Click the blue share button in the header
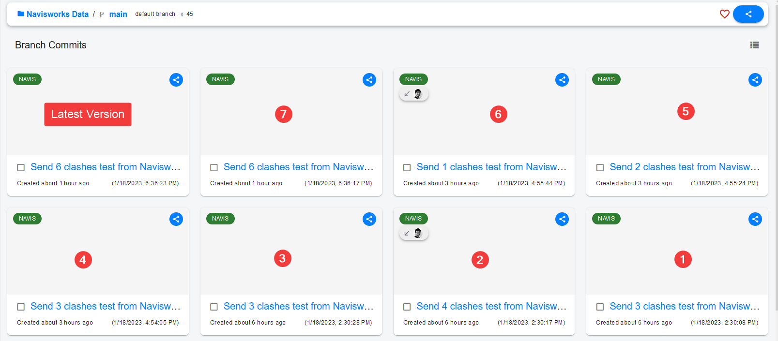Screen dimensions: 778x341 748,14
